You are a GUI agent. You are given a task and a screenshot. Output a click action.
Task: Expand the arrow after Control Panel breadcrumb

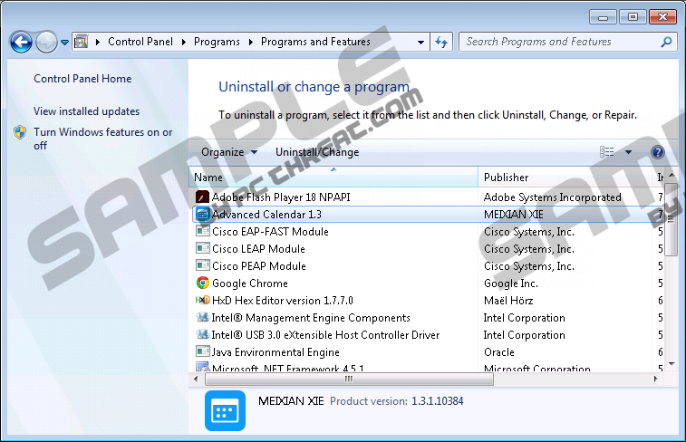(x=184, y=42)
